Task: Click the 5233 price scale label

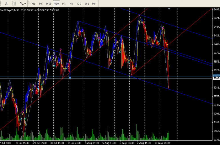Action: pyautogui.click(x=217, y=105)
